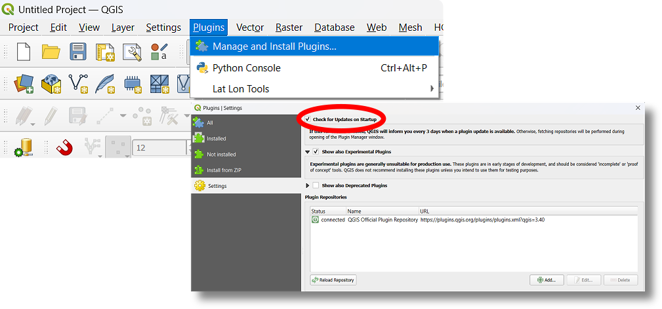Click the connected status icon in repository row

(315, 219)
